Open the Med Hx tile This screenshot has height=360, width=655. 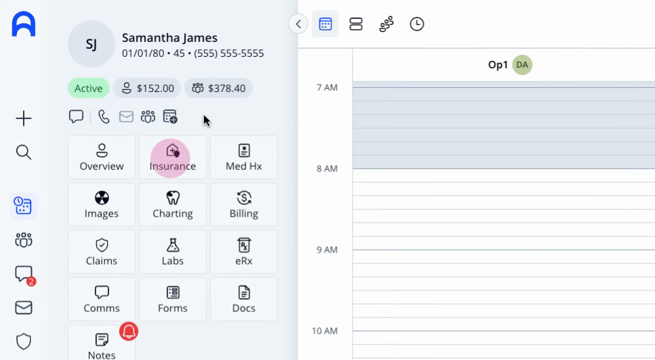(x=244, y=158)
